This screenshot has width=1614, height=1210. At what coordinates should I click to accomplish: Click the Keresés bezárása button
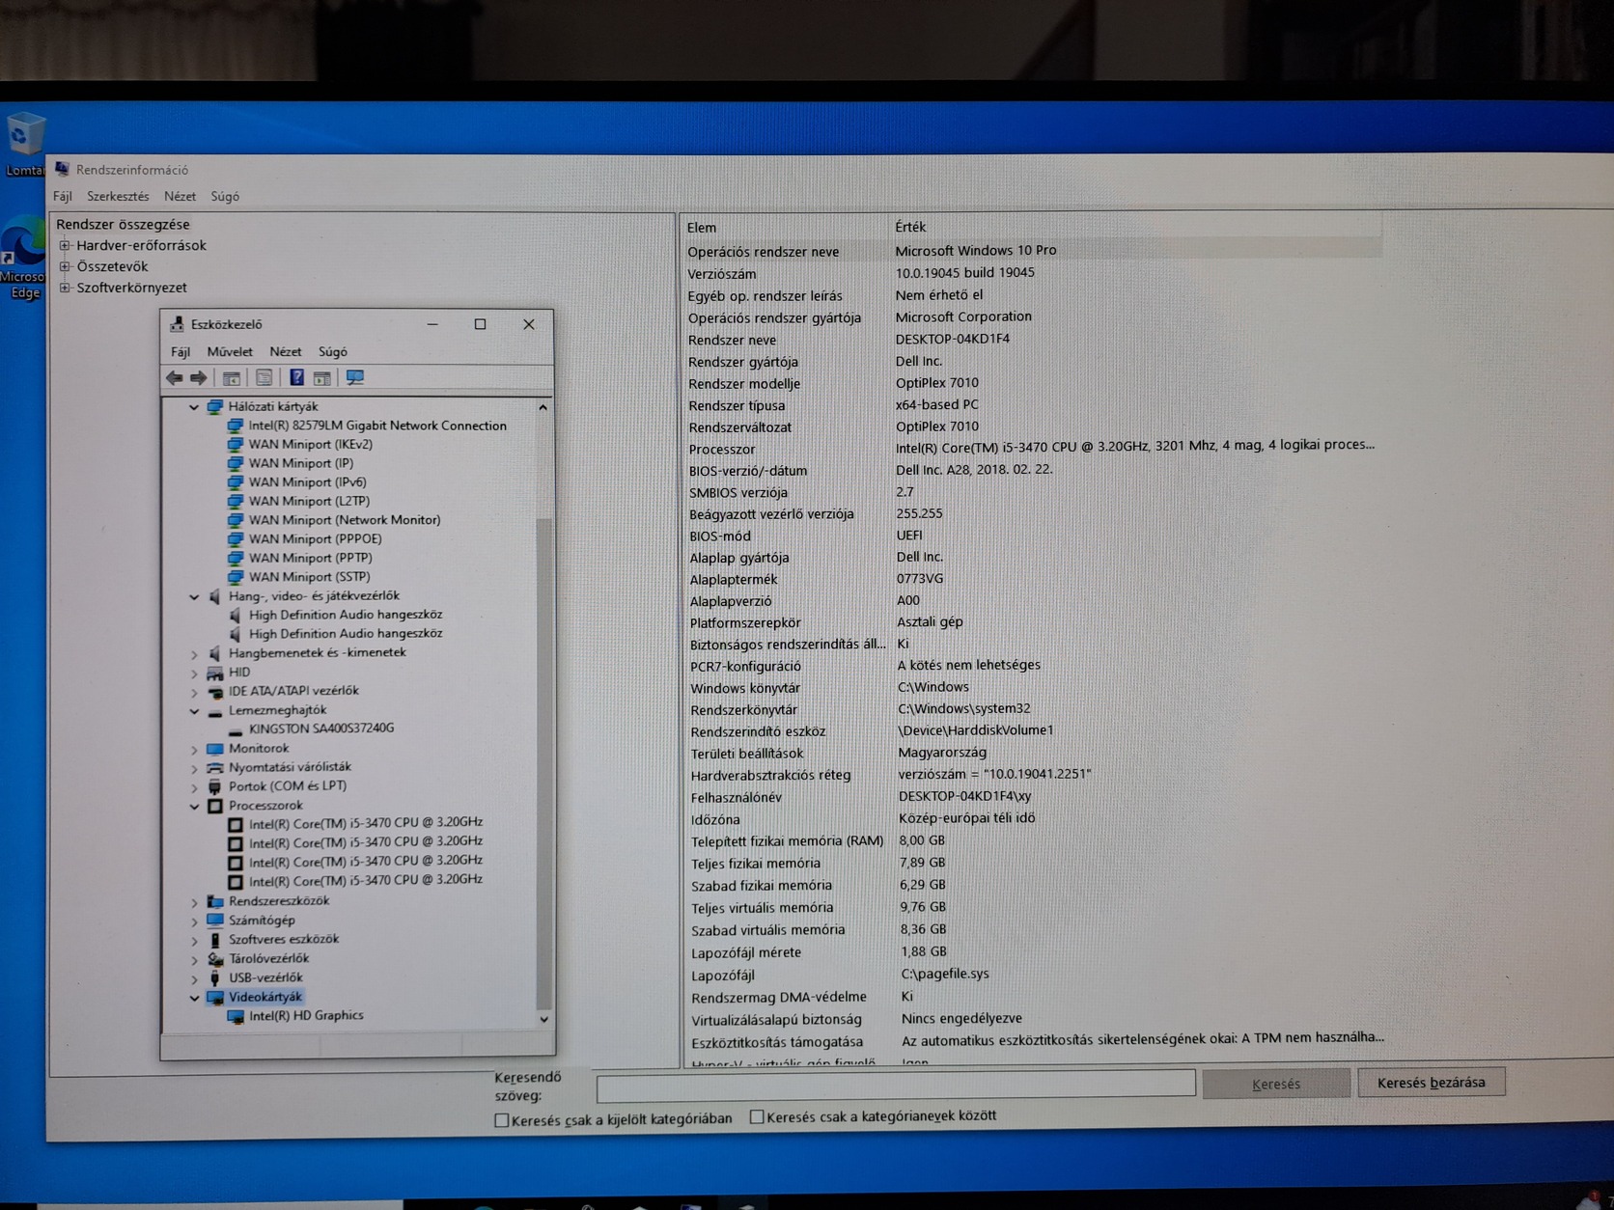coord(1431,1083)
